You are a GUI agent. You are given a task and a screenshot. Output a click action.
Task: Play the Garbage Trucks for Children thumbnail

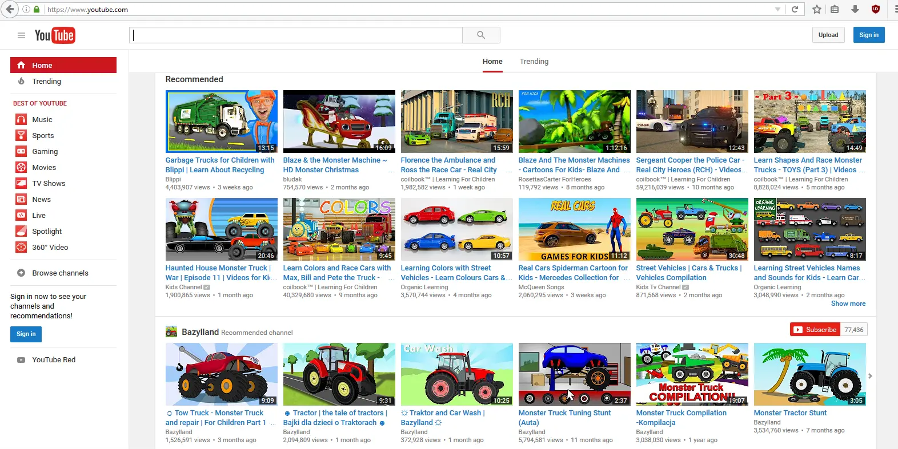(221, 121)
